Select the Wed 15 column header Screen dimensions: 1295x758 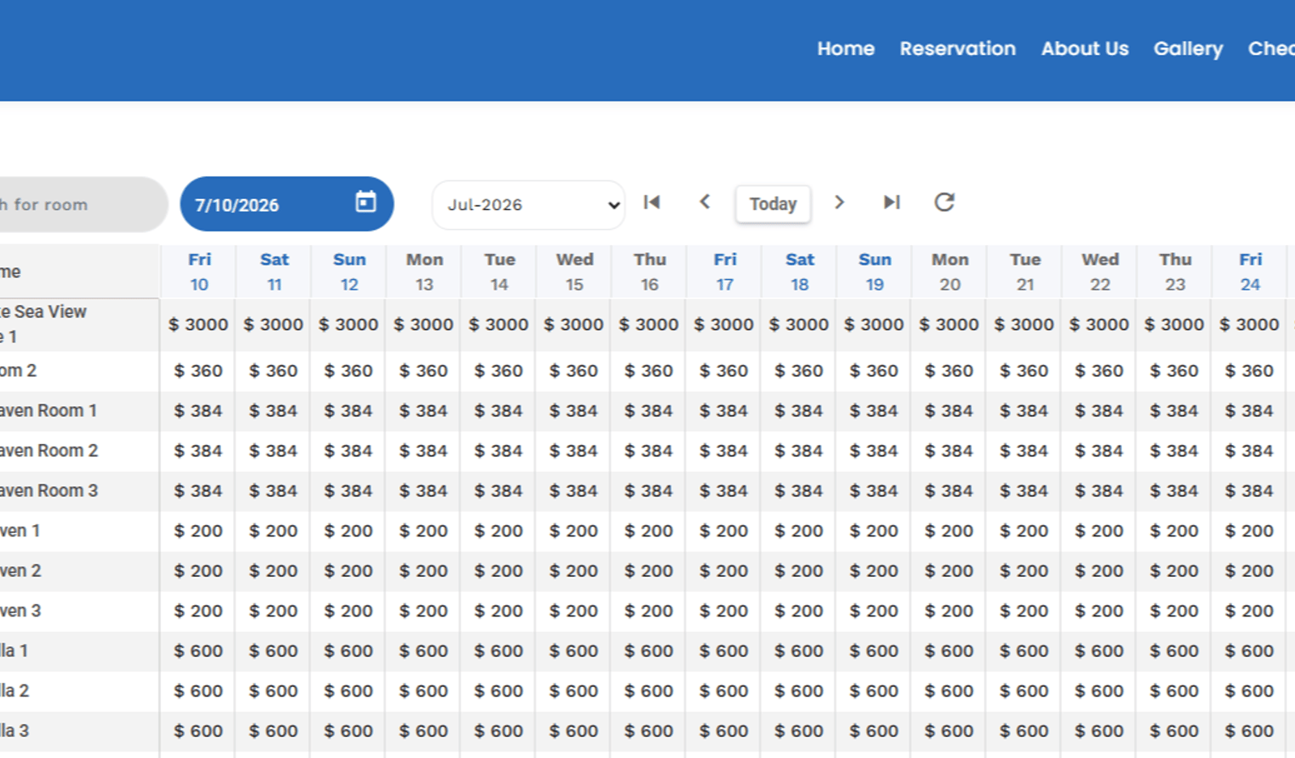coord(575,272)
